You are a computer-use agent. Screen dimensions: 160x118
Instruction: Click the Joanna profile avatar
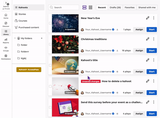pyautogui.click(x=6, y=3)
